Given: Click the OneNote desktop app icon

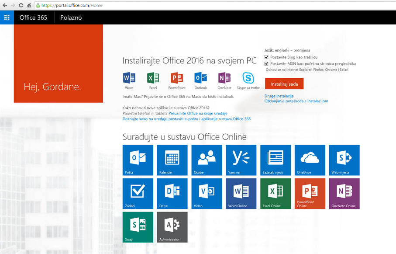Looking at the screenshot, I should (224, 78).
